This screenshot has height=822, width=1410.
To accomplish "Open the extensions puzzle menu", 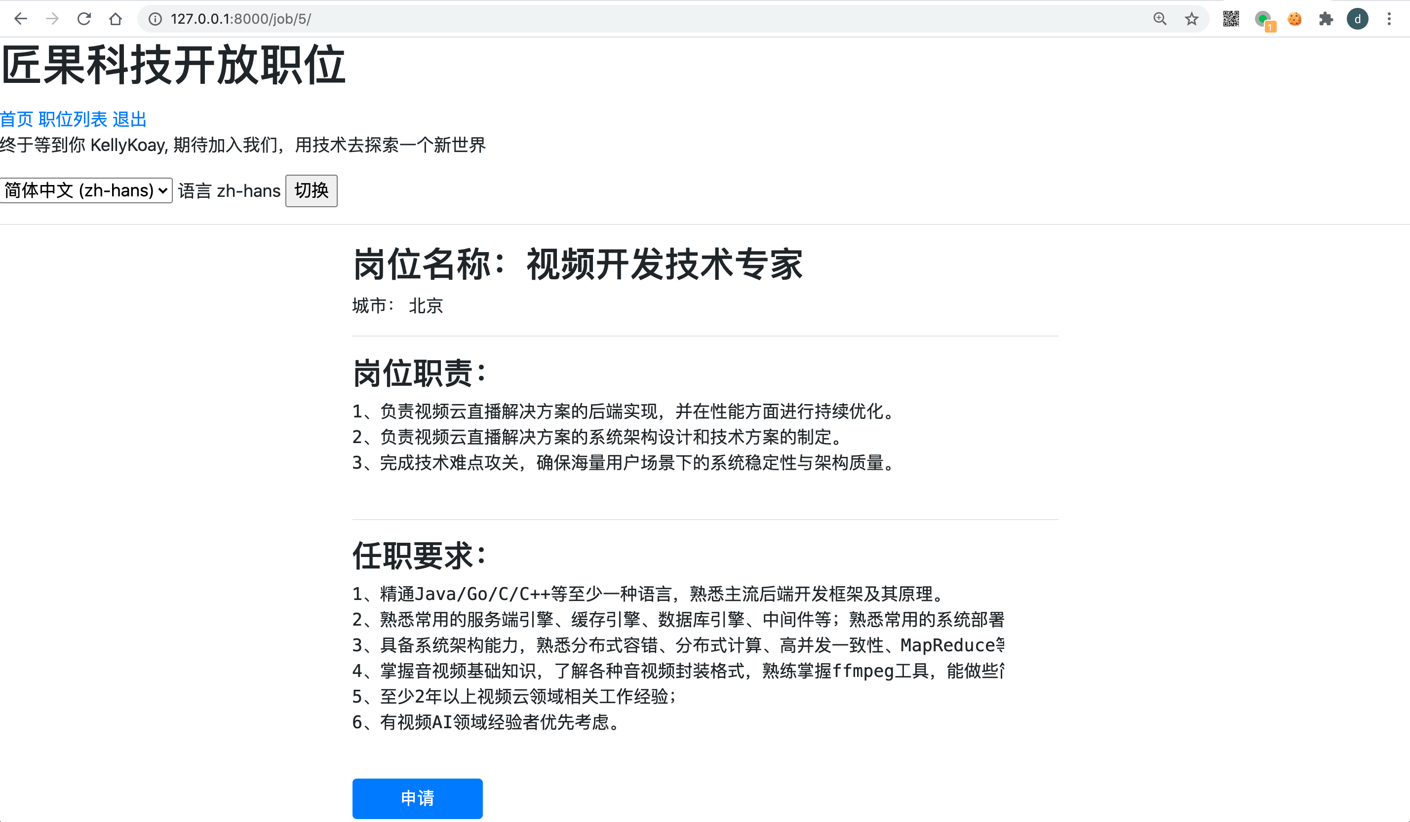I will click(1326, 19).
